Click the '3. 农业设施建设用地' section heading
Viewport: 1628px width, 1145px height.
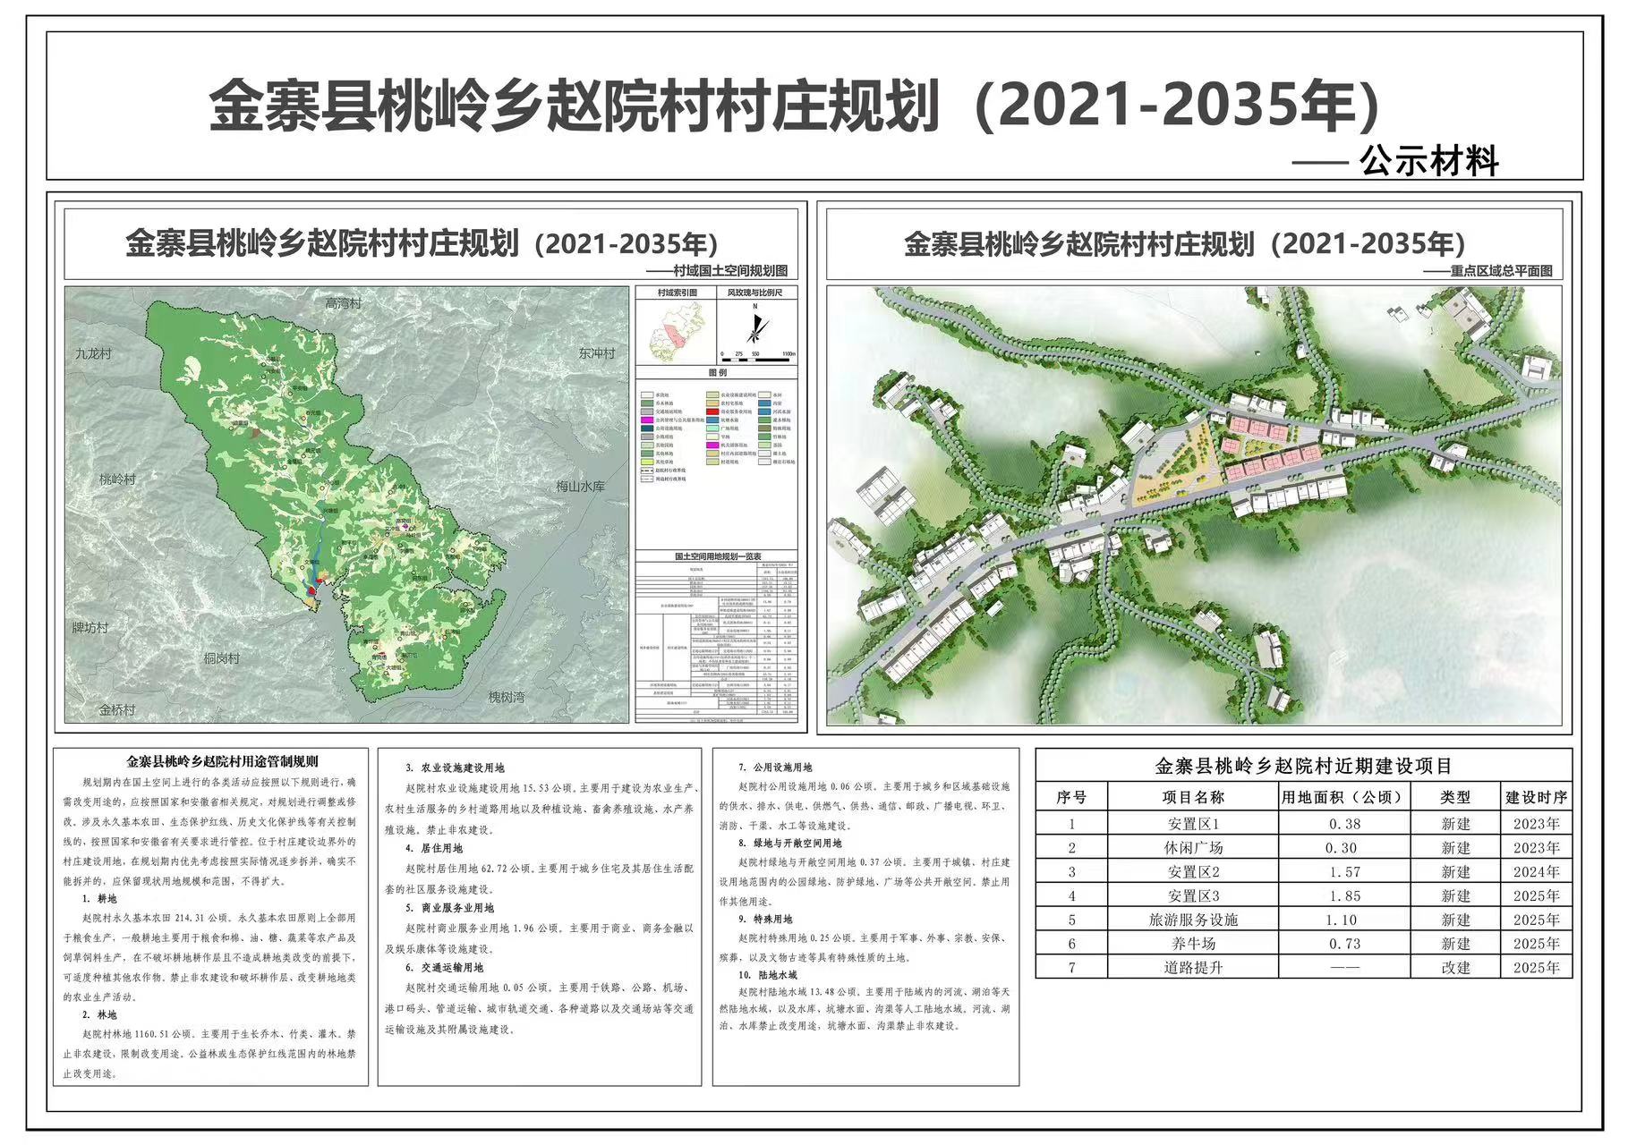click(455, 768)
